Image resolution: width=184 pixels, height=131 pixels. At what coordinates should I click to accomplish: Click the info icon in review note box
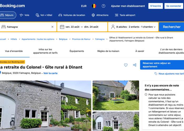146,94
